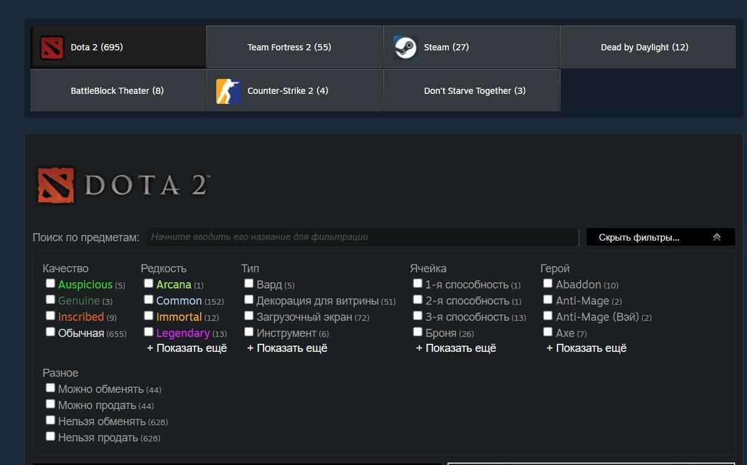Check the 2-я способность slot checkbox
Viewport: 747px width, 465px height.
418,300
